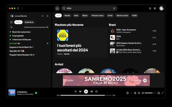Toggle Now Playing view icon

(127, 93)
